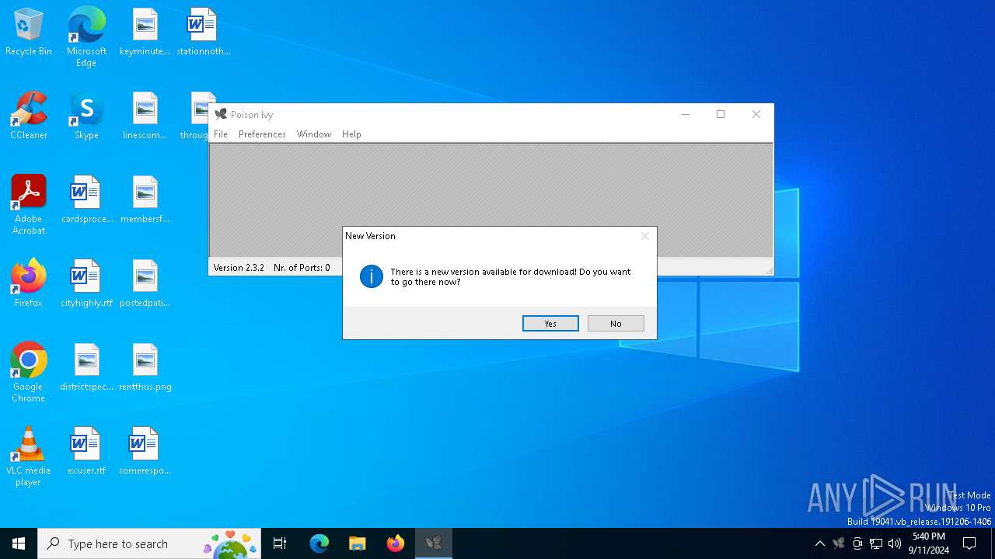Click the Poison Ivy window resize grip
Screen dimensions: 995x559
[x=769, y=270]
